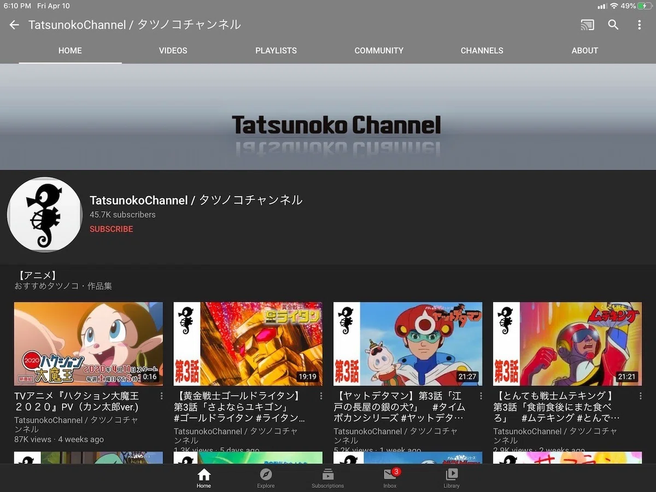Play the ヤットデタマン 21:27 thumbnail

[x=408, y=344]
